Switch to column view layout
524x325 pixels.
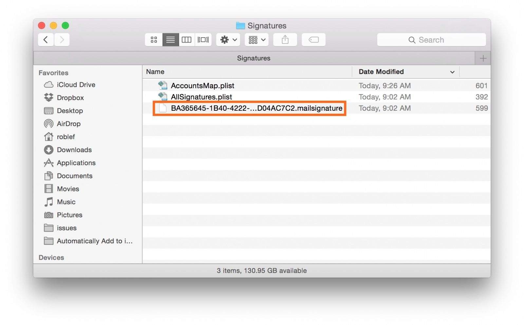click(187, 40)
